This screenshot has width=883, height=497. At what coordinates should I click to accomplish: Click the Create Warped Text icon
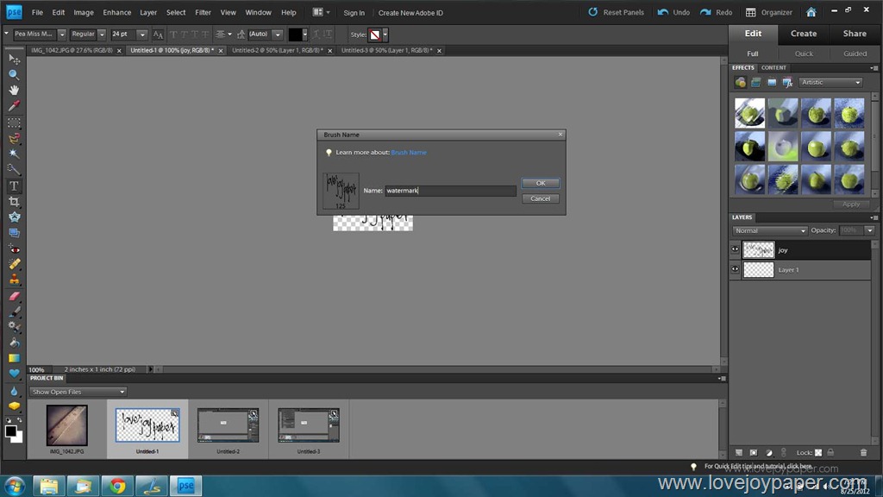tap(316, 35)
